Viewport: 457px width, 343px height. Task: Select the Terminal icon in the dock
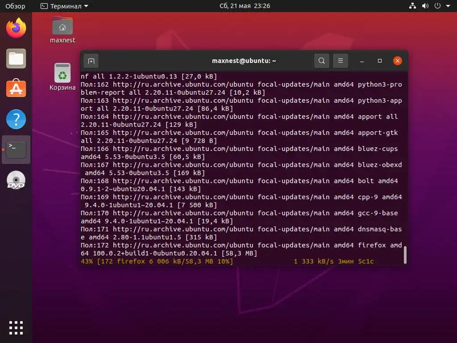click(16, 150)
